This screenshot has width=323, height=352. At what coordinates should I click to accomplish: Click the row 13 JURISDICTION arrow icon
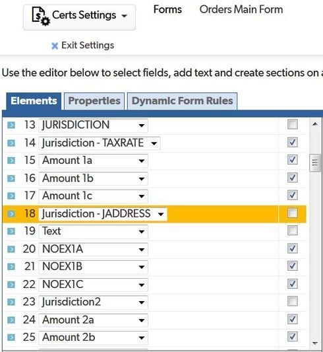pyautogui.click(x=11, y=125)
